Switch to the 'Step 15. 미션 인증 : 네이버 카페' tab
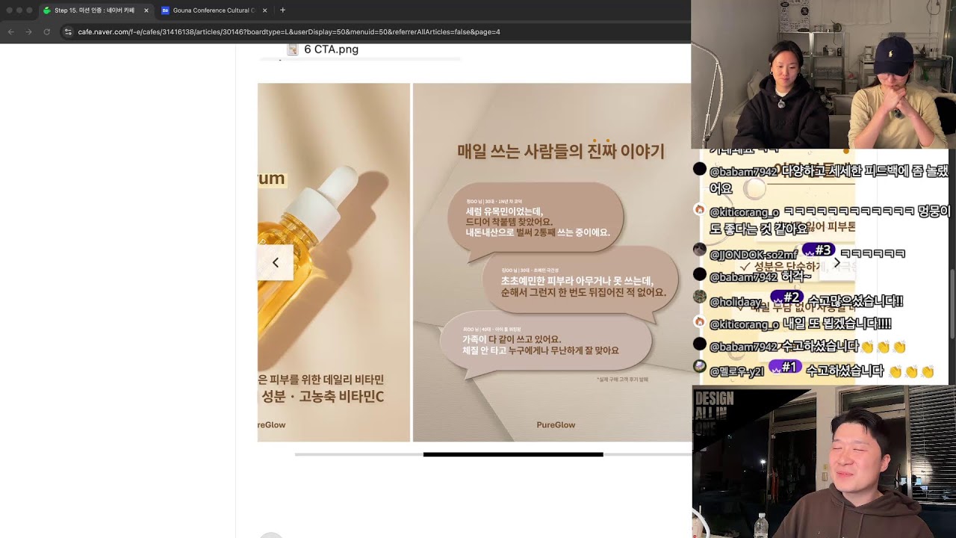The height and width of the screenshot is (538, 956). tap(96, 10)
